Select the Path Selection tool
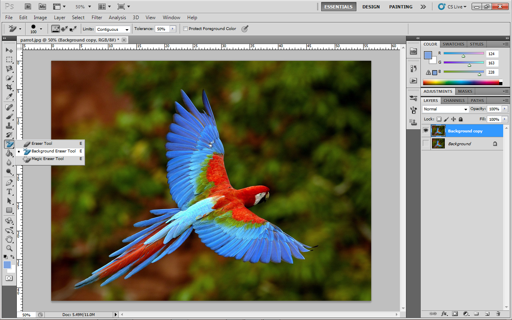Viewport: 512px width, 320px height. pos(9,201)
